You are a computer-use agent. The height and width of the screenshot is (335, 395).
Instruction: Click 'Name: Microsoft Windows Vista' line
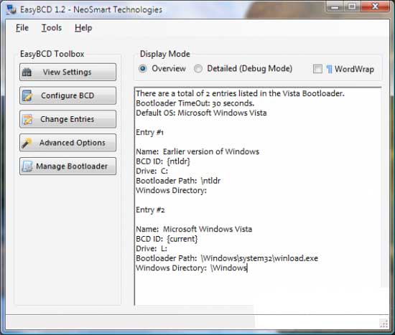[194, 229]
